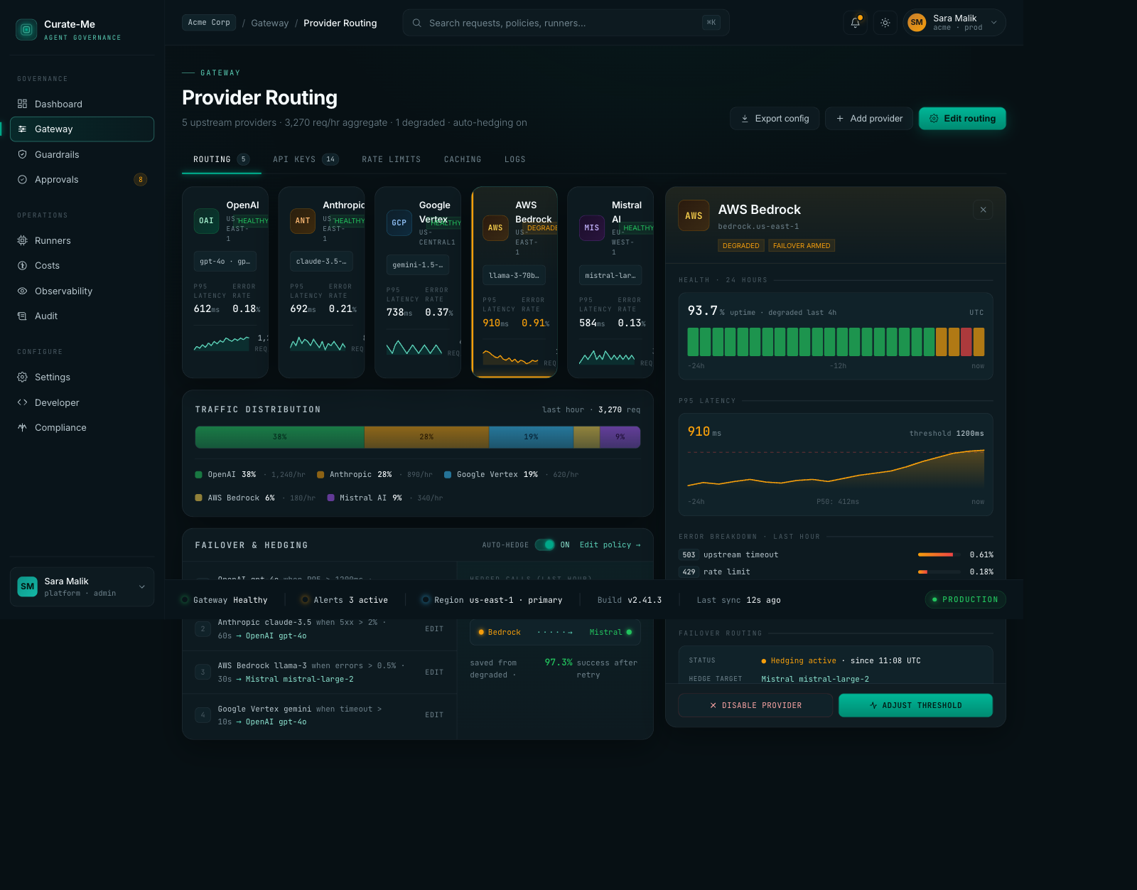The image size is (1137, 890).
Task: Switch to the Rate Limits tab
Action: [x=391, y=159]
